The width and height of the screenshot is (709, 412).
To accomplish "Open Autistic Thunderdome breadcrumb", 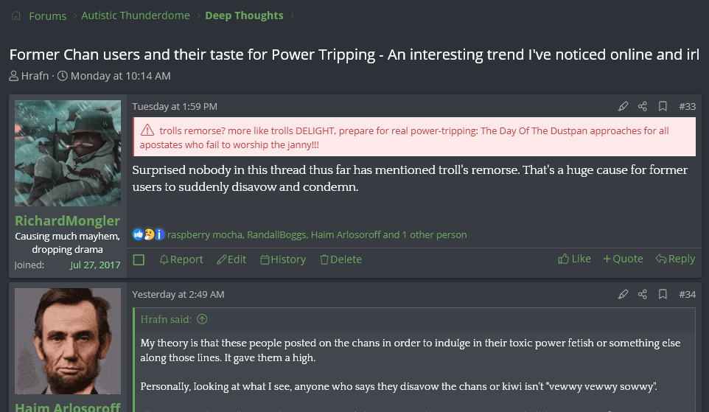I will coord(135,15).
